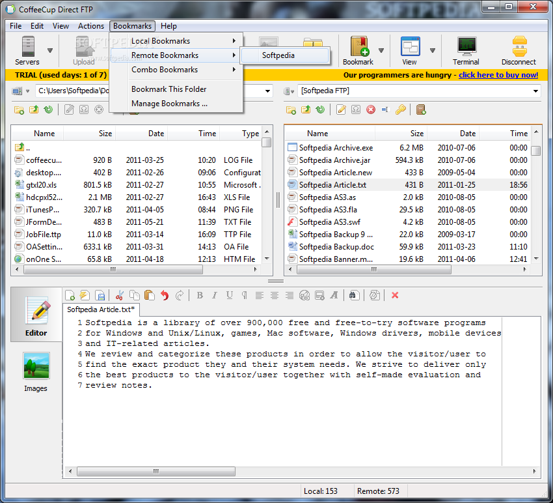
Task: Select gtxl20.xls local file
Action: tap(137, 185)
